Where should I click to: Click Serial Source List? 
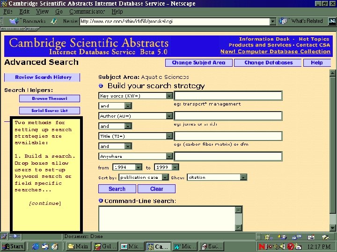click(50, 111)
